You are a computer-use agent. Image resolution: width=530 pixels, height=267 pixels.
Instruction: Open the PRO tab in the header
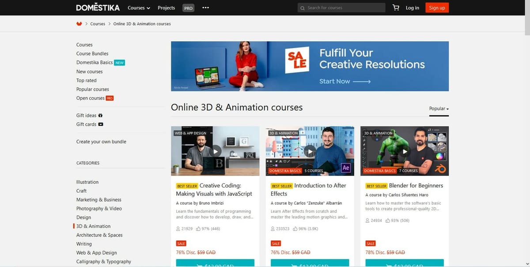tap(189, 8)
